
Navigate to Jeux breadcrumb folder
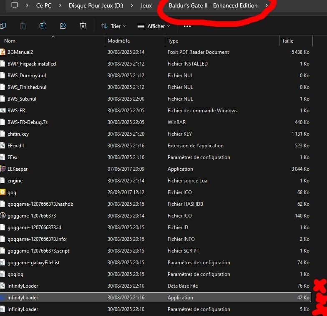coord(146,6)
